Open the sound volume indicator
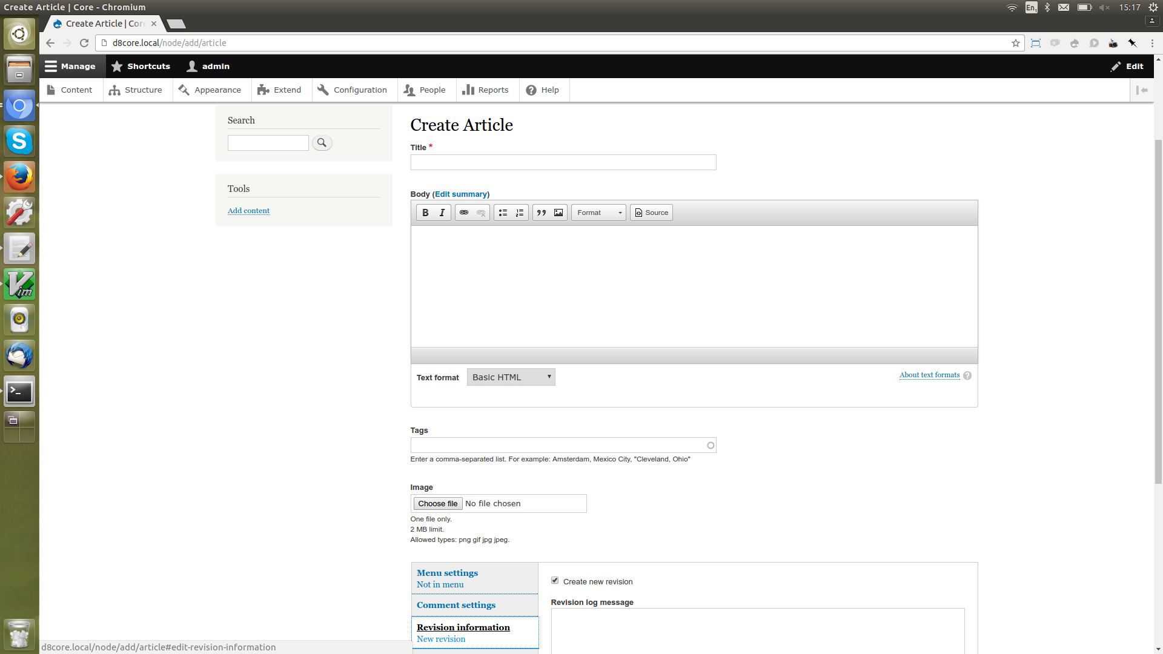Screen dimensions: 1163x654 (1104, 7)
